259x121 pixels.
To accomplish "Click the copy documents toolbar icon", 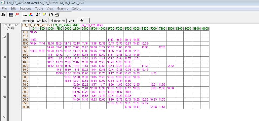I will click(x=3, y=15).
